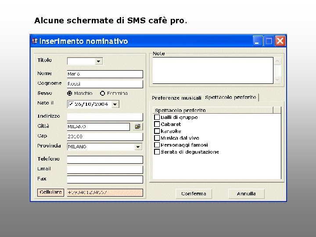Expand the Provincia dropdown
This screenshot has width=316, height=237.
(138, 147)
